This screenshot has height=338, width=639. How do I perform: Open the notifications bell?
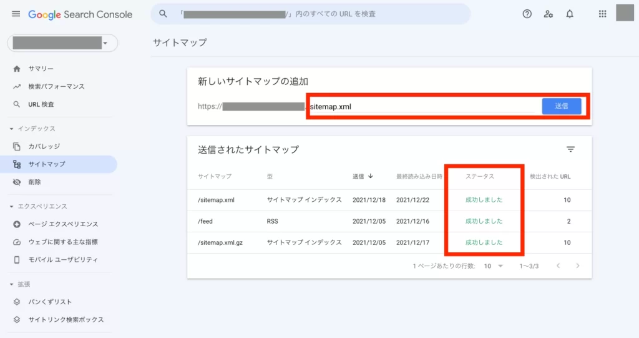[x=570, y=14]
